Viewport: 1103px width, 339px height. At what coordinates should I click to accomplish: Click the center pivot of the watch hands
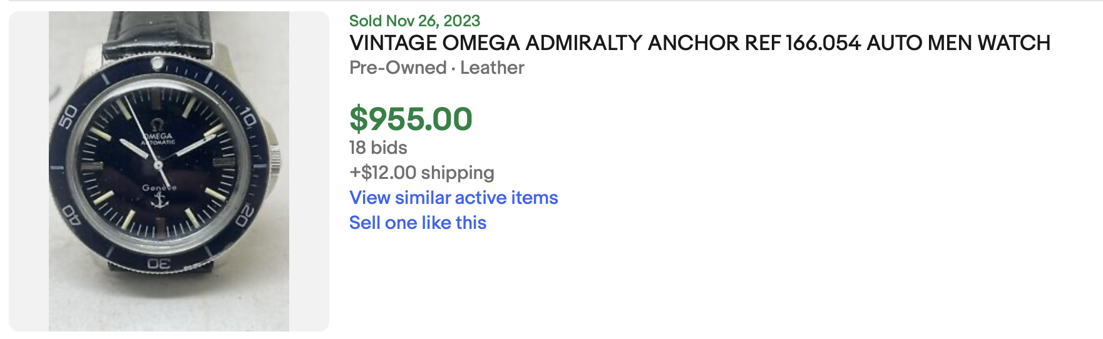pos(158,165)
